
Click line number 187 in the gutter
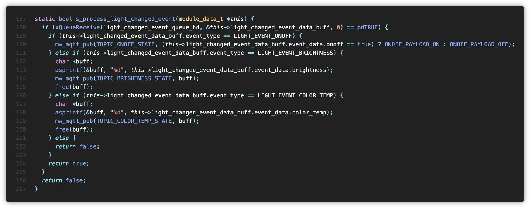[x=21, y=19]
